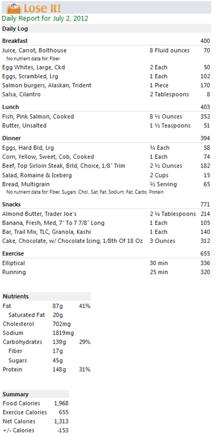This screenshot has width=216, height=436.
Task: Click the Lose It! scale logo icon
Action: [x=14, y=8]
